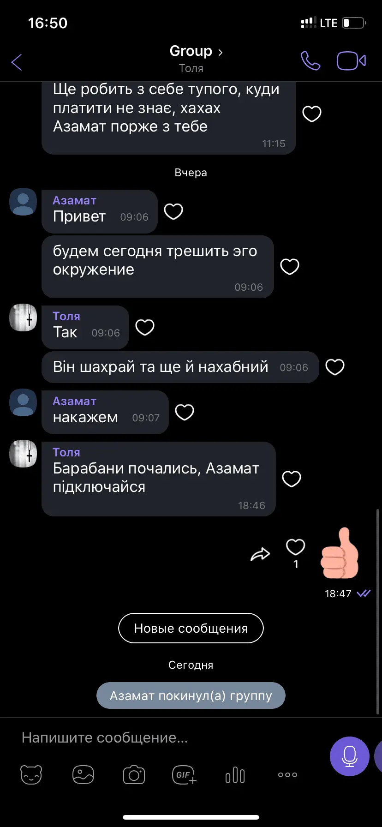Screen dimensions: 382x827
Task: Like the "будем сегодня трешить" message heart
Action: (290, 267)
